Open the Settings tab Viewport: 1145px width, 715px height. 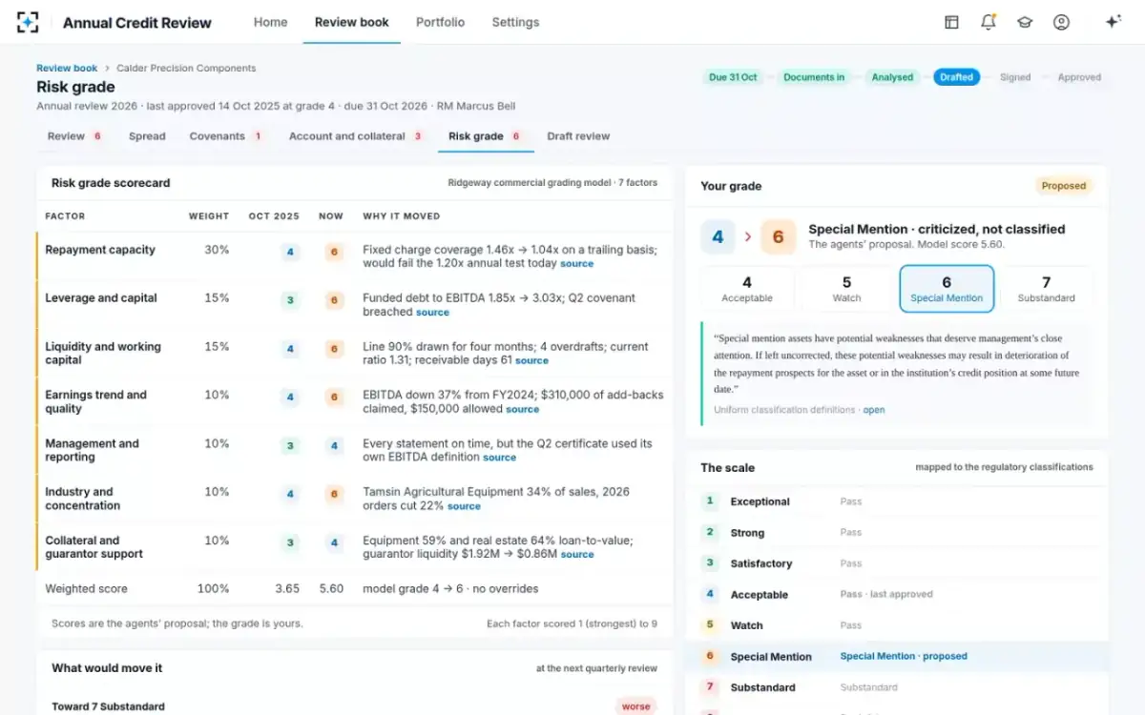click(x=515, y=22)
